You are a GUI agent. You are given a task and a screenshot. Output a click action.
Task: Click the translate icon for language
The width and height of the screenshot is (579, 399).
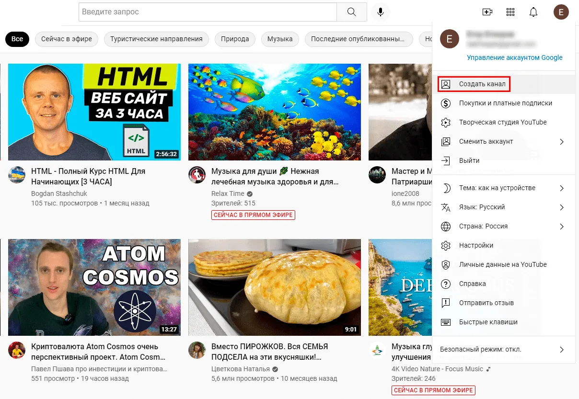446,207
